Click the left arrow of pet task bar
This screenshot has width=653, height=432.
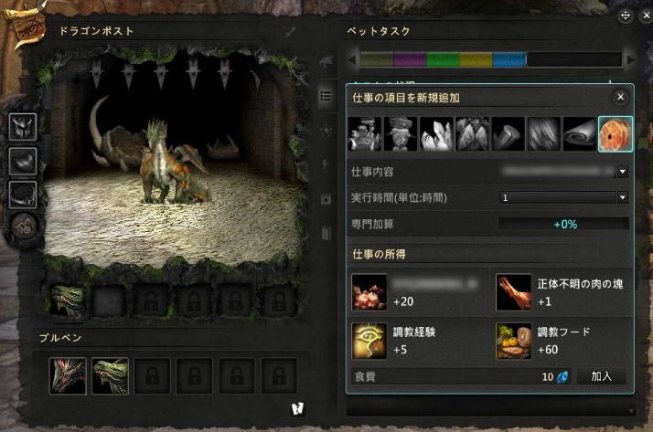click(x=352, y=59)
